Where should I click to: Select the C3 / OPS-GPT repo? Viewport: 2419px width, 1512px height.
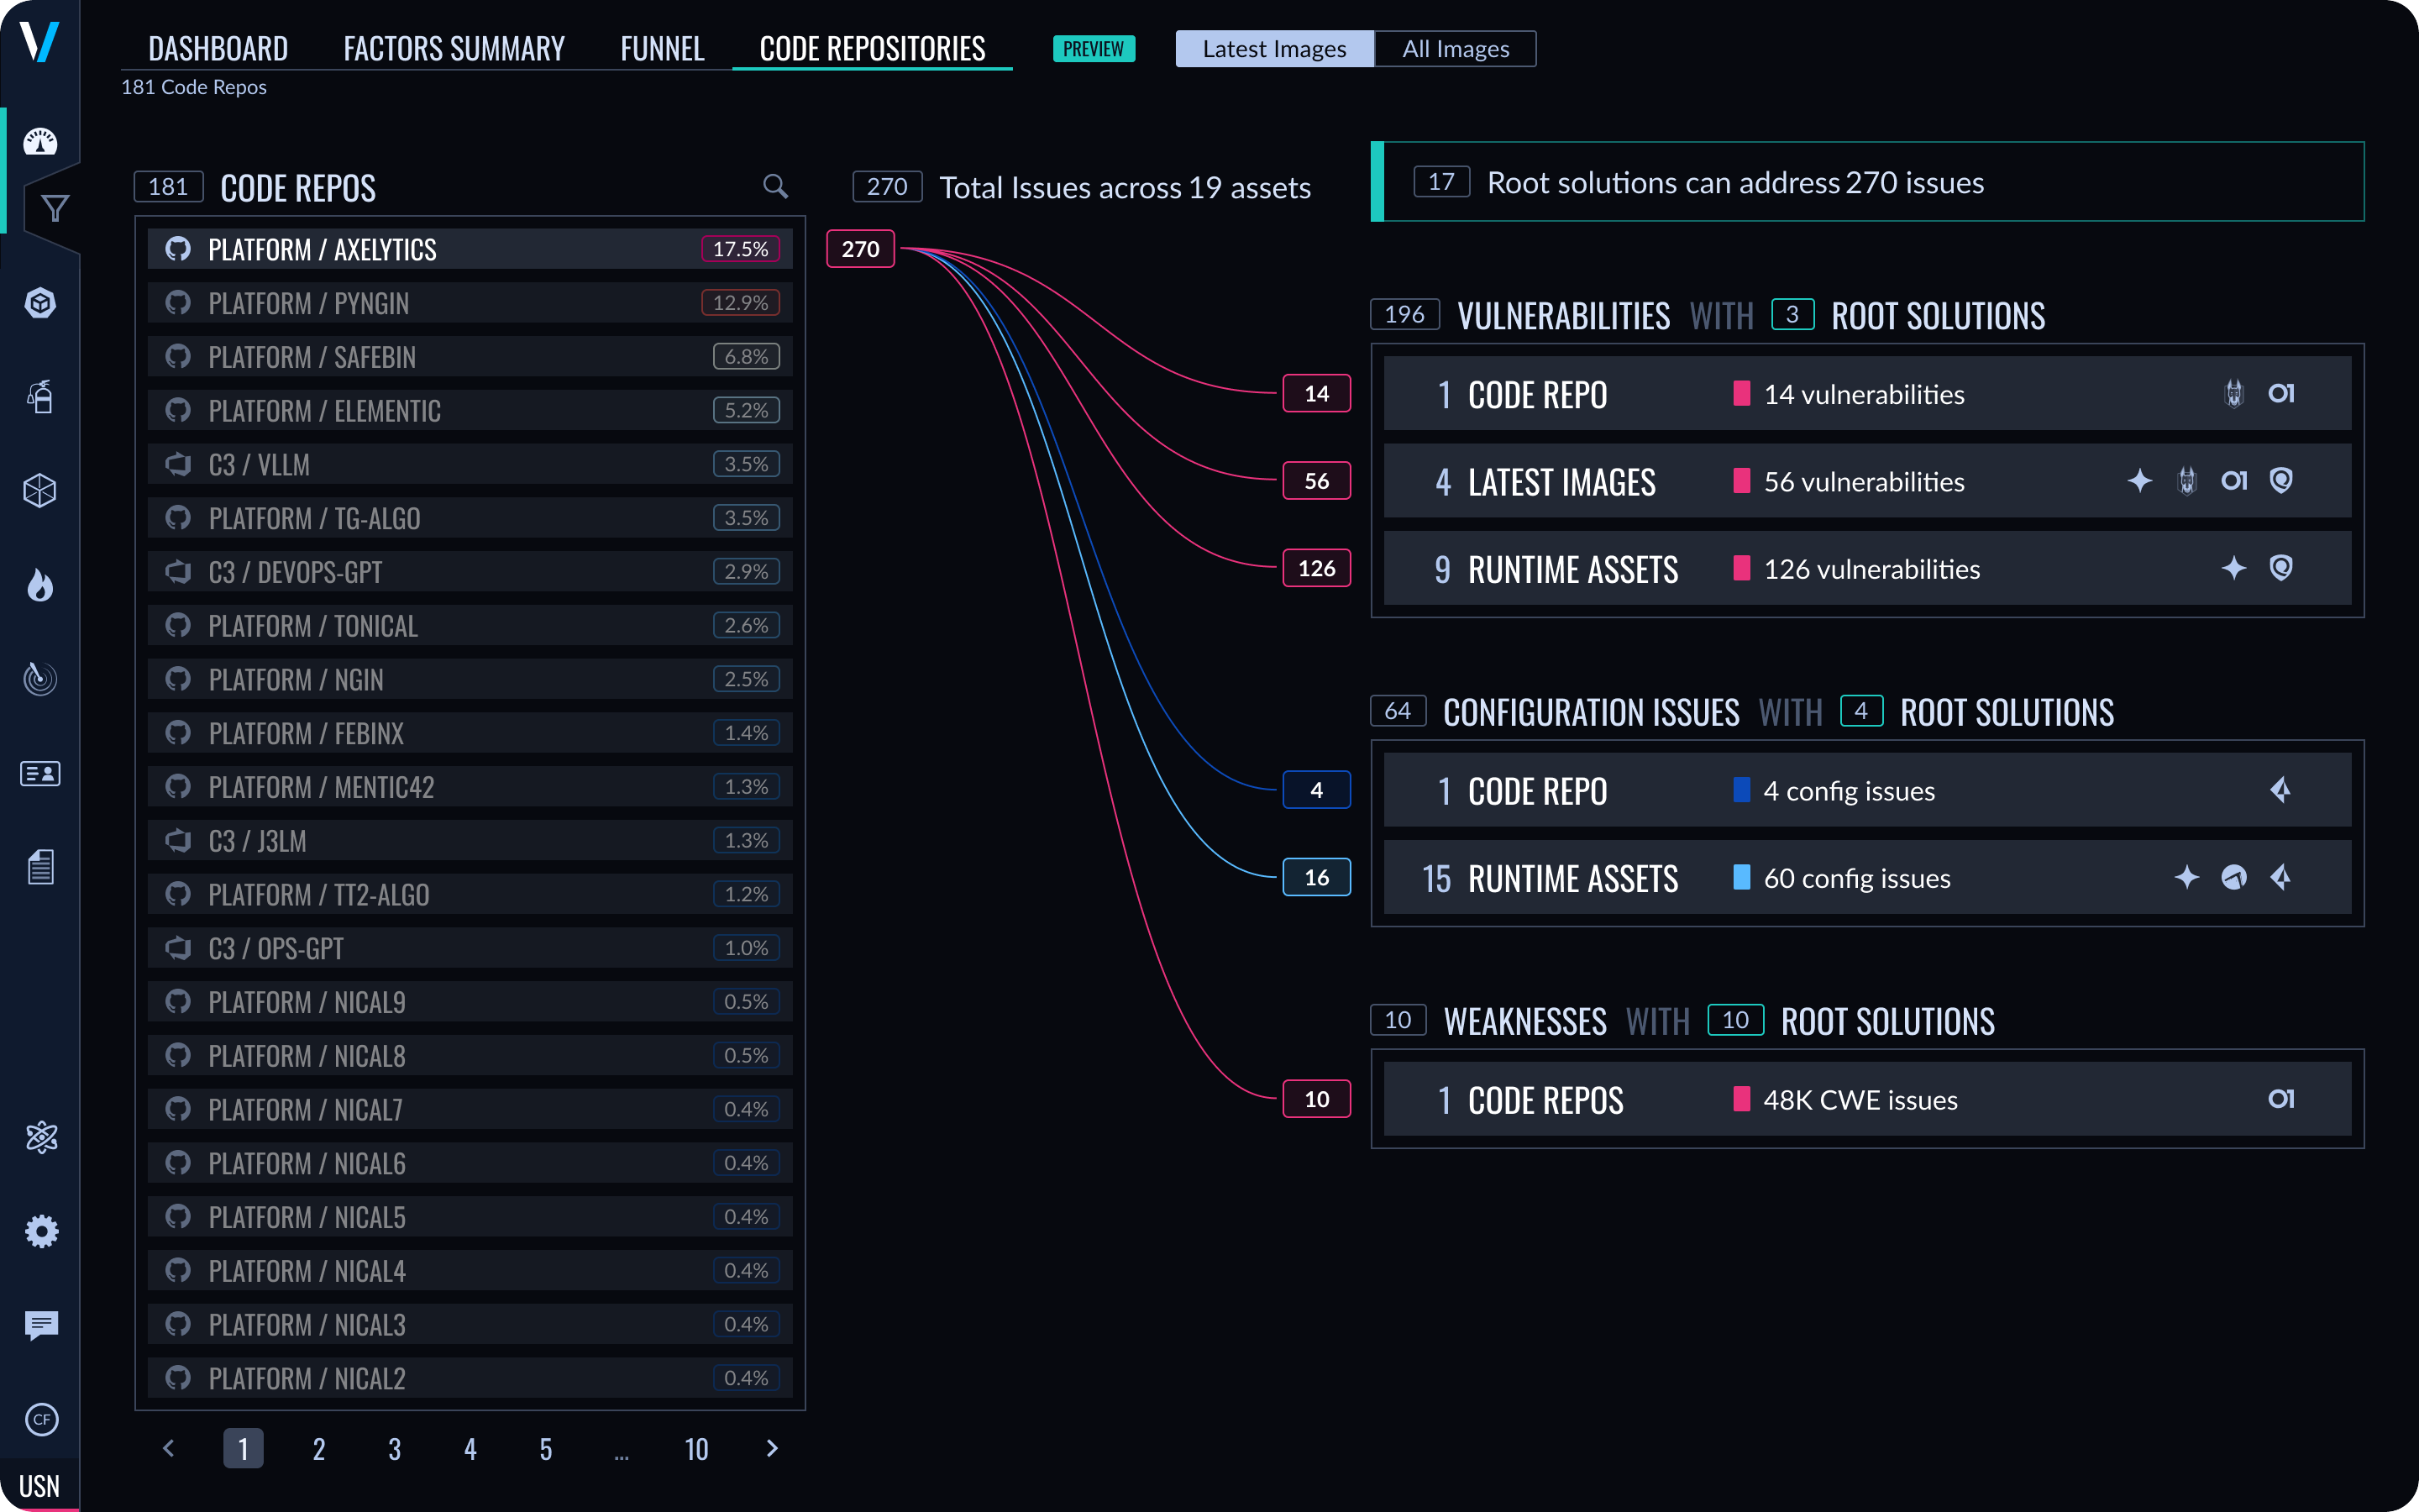coord(470,948)
